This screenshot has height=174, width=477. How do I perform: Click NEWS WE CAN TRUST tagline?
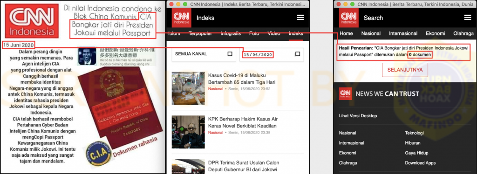387,94
